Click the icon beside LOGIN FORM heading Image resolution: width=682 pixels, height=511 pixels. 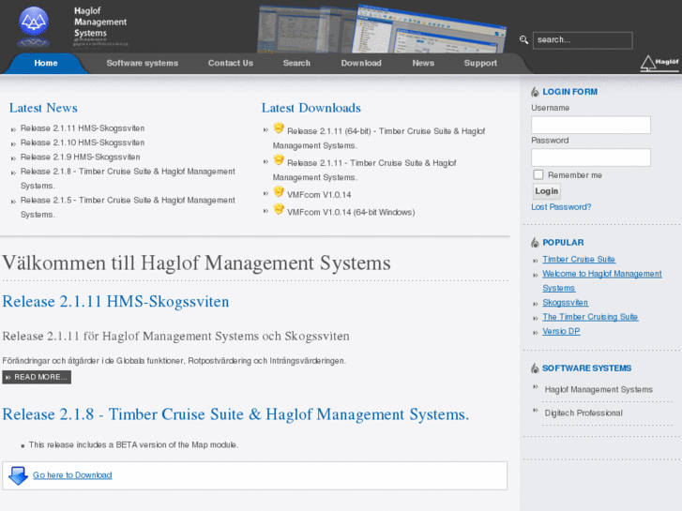[535, 92]
